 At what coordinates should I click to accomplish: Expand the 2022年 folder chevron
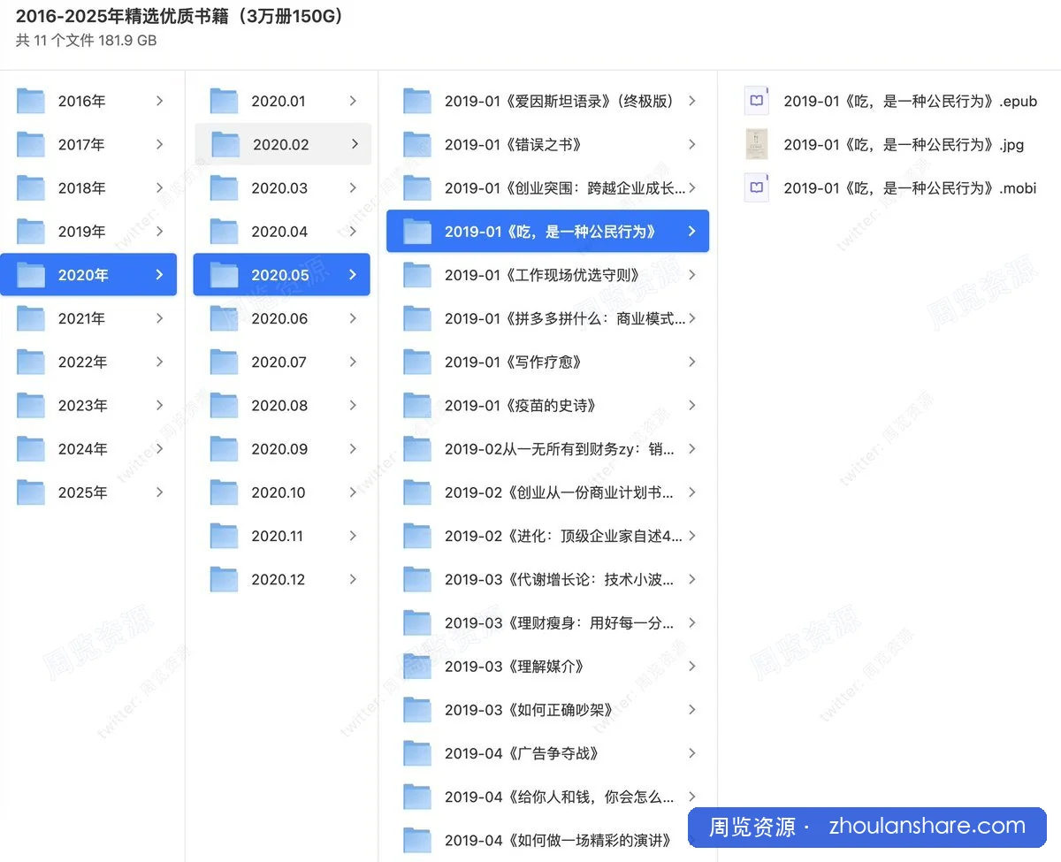point(159,362)
